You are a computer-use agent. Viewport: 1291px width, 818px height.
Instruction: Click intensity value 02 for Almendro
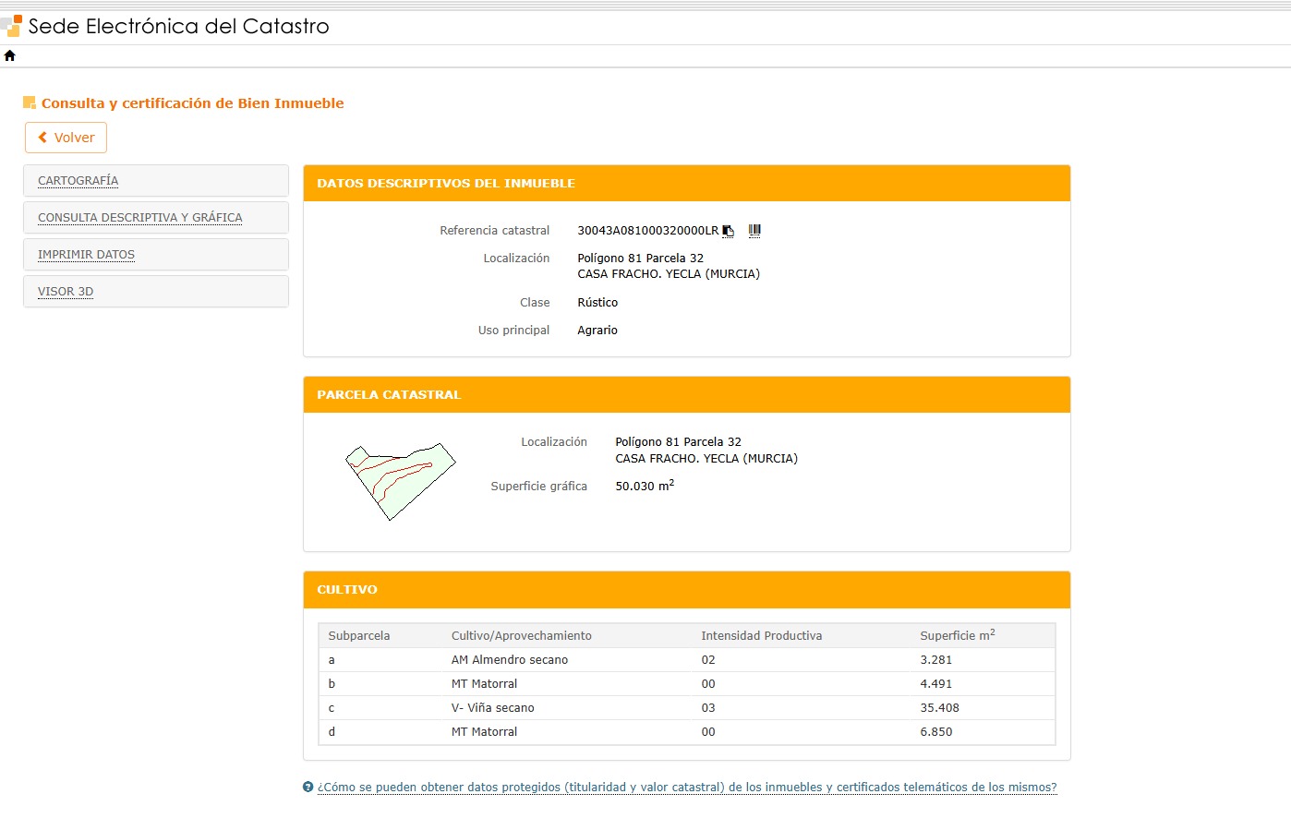pyautogui.click(x=708, y=660)
